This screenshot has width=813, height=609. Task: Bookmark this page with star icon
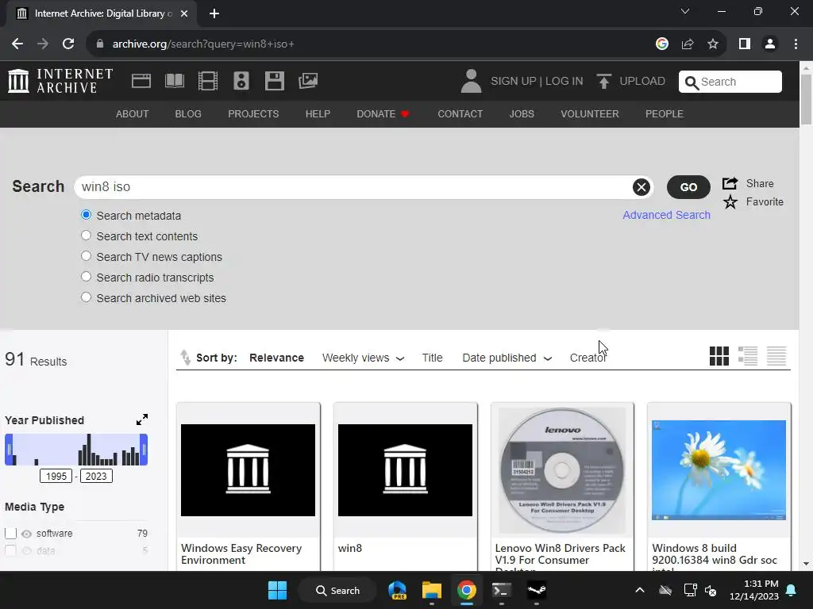click(x=713, y=44)
